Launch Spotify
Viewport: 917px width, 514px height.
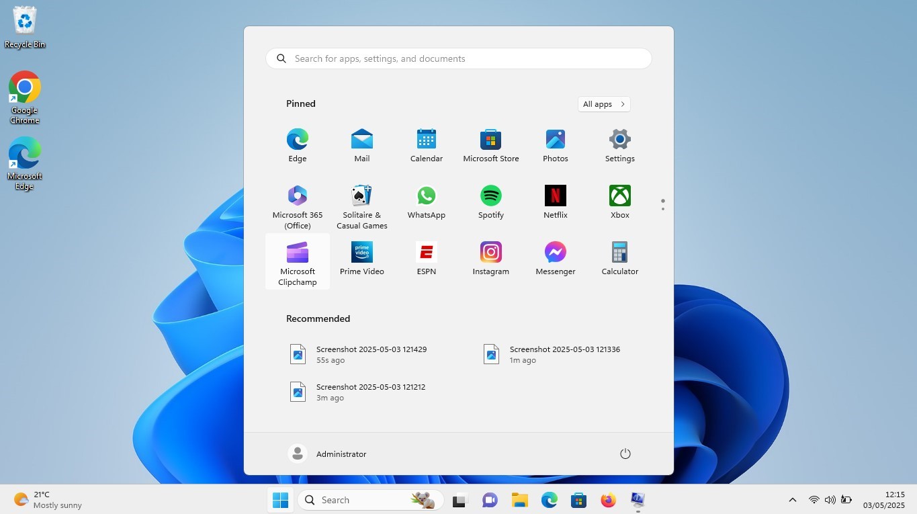491,202
